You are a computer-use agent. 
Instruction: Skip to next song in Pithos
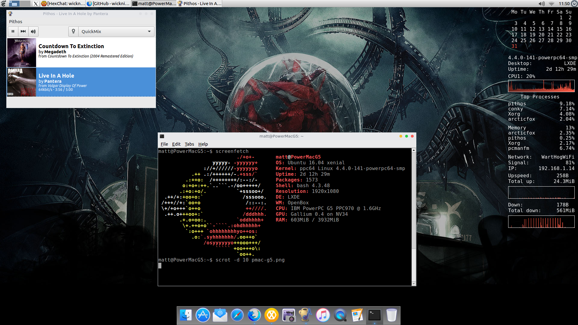tap(23, 31)
